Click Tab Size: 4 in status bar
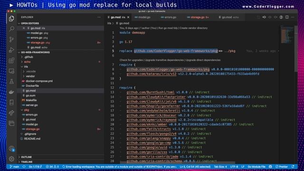The image size is (304, 171). pos(220,167)
